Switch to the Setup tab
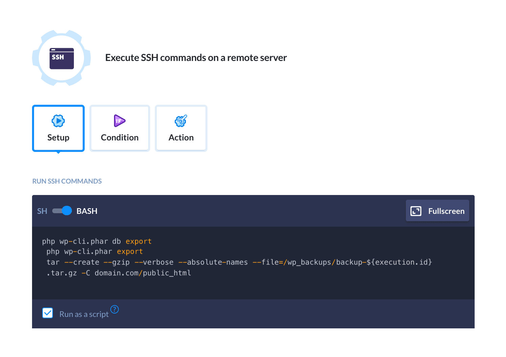 [x=58, y=137]
